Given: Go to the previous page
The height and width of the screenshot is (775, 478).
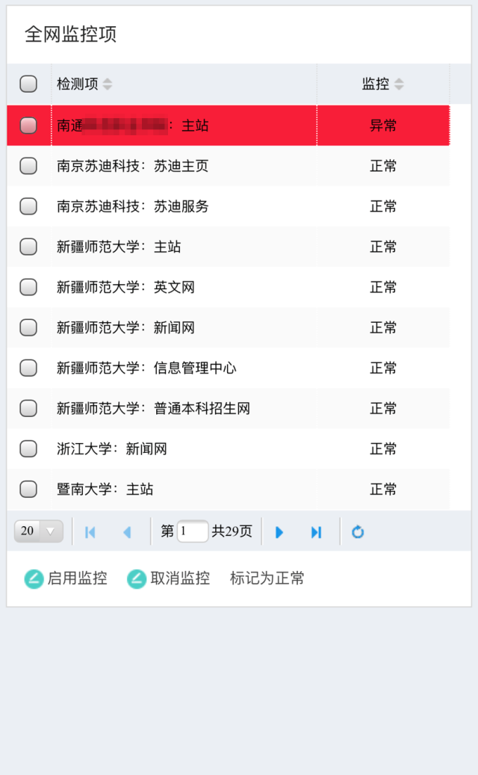Looking at the screenshot, I should (x=126, y=532).
